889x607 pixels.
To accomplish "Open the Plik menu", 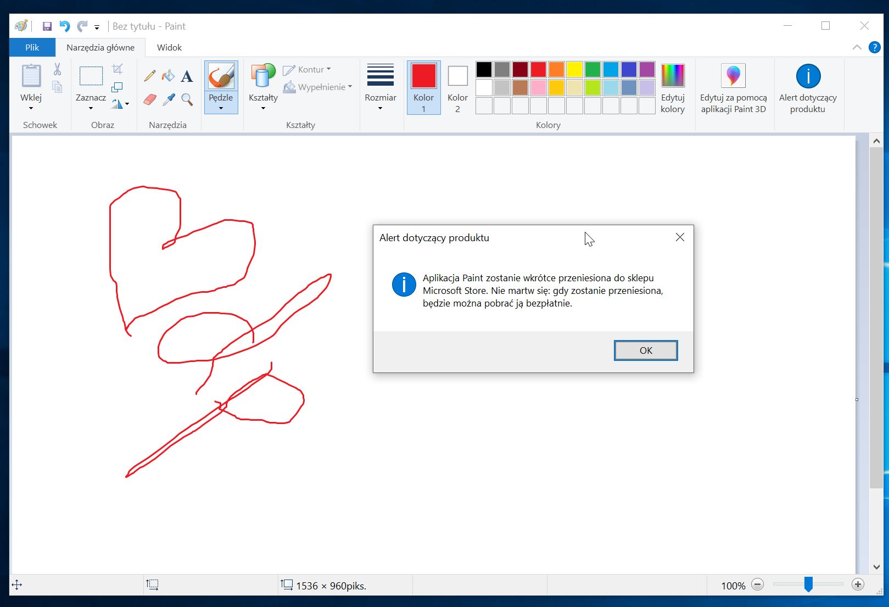I will (32, 47).
